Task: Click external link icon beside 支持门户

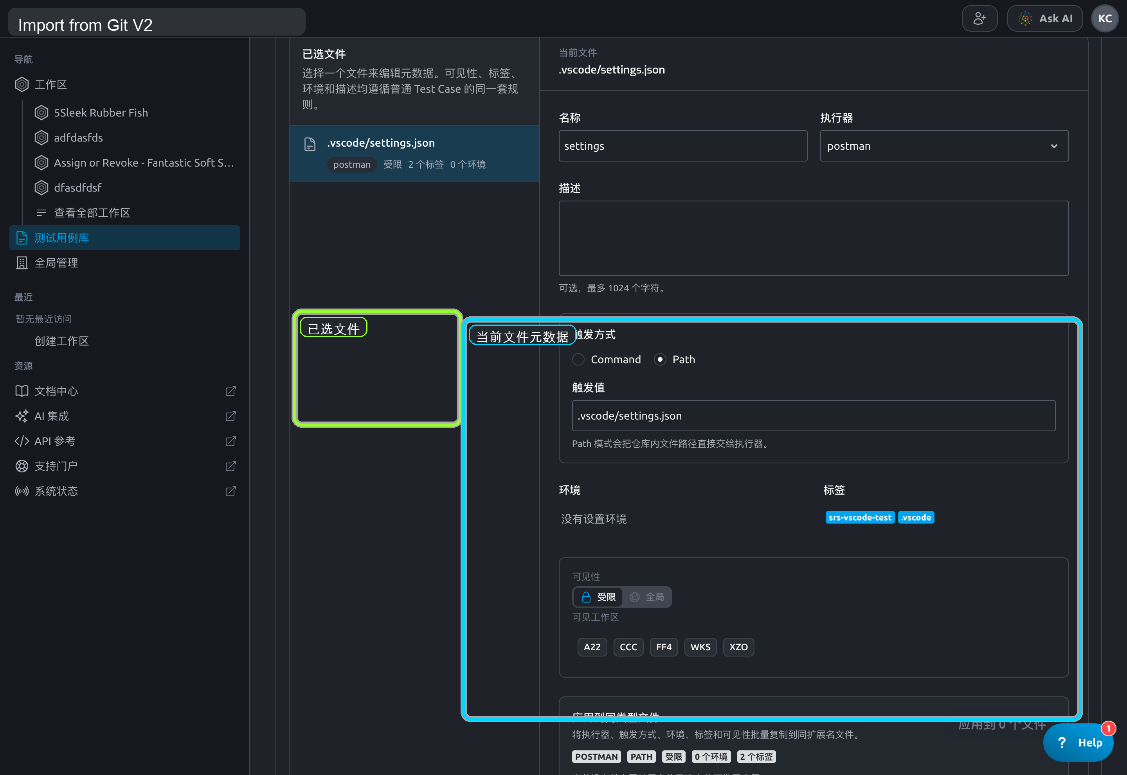Action: click(231, 466)
